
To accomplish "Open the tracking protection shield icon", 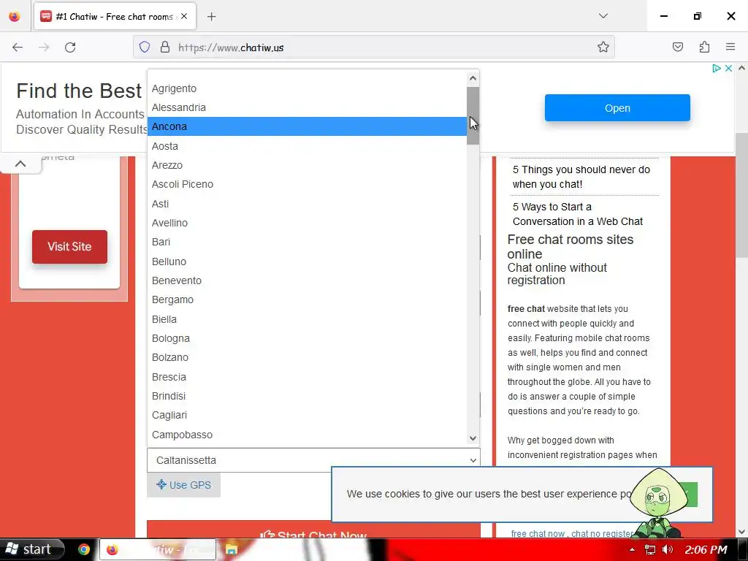I will point(145,47).
